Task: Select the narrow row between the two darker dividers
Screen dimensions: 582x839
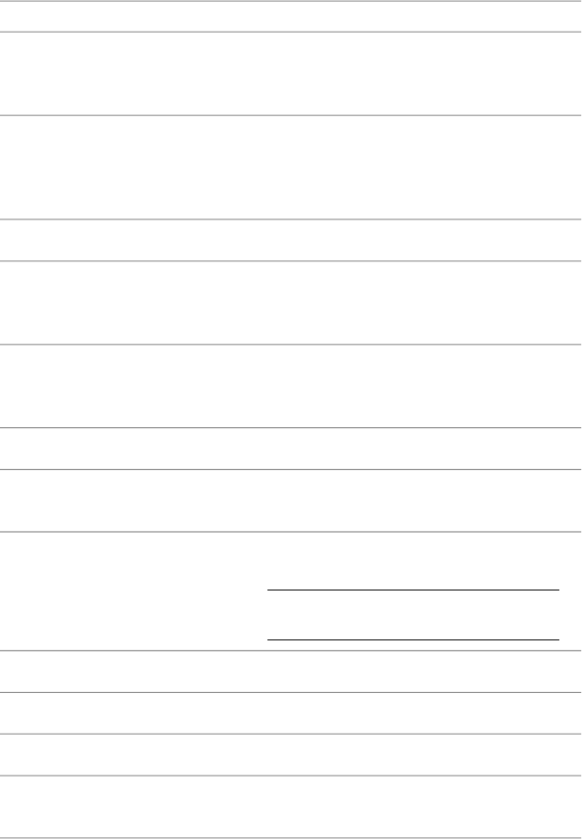Action: [291, 449]
